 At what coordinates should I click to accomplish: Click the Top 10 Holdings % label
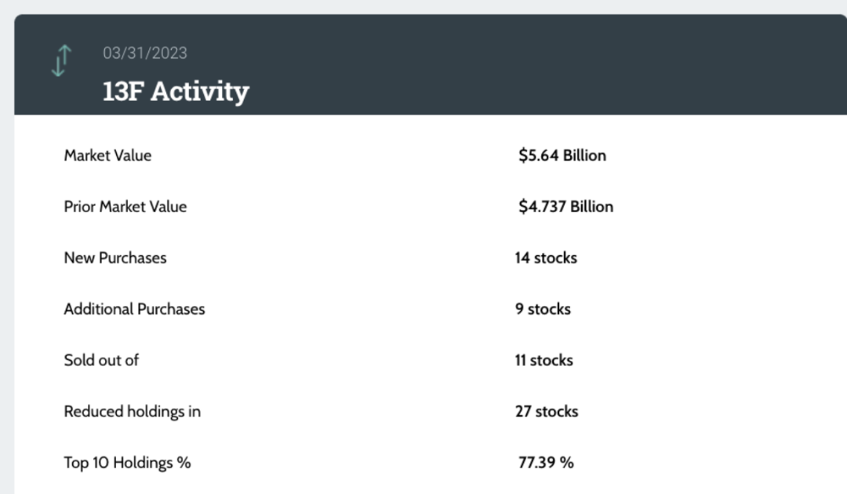click(127, 463)
